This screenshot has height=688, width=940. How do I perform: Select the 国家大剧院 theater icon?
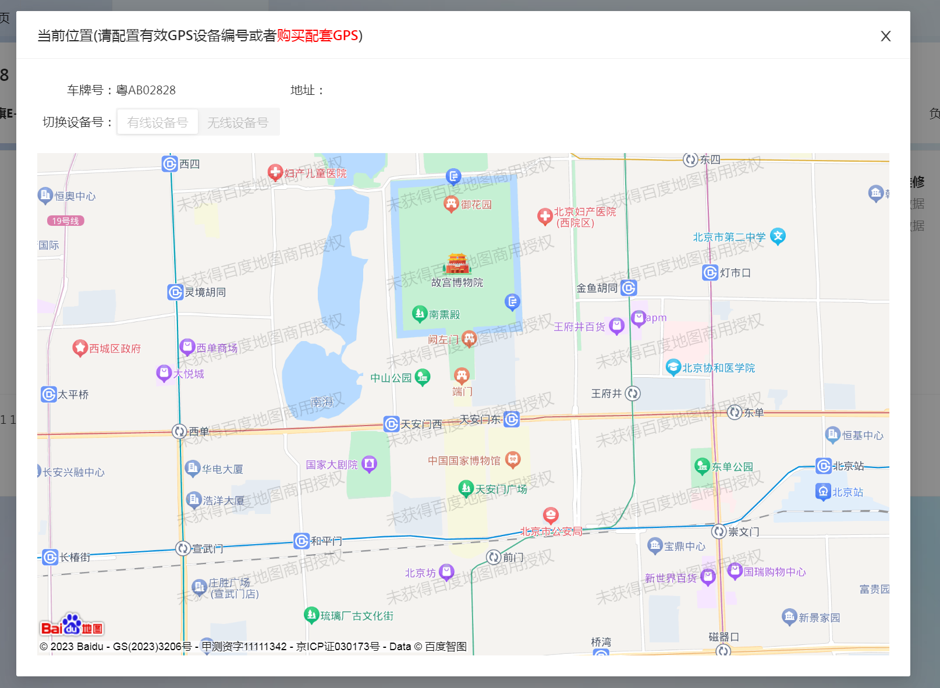369,464
